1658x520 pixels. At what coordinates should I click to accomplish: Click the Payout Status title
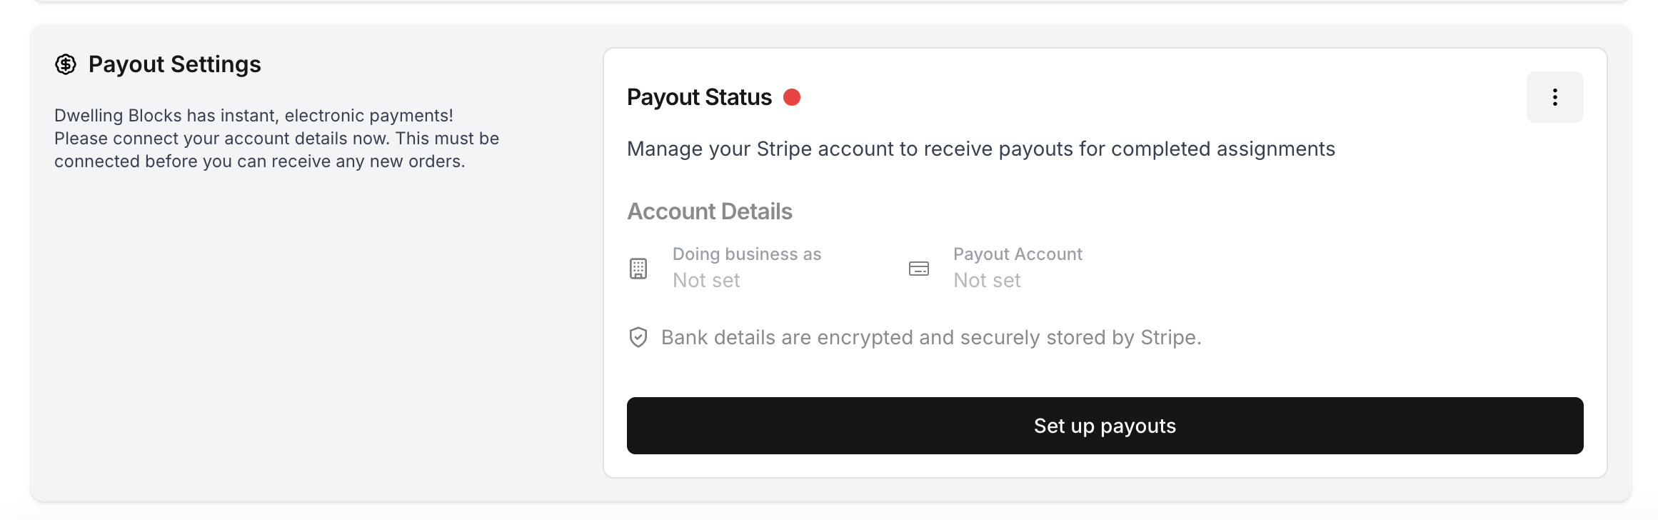699,97
